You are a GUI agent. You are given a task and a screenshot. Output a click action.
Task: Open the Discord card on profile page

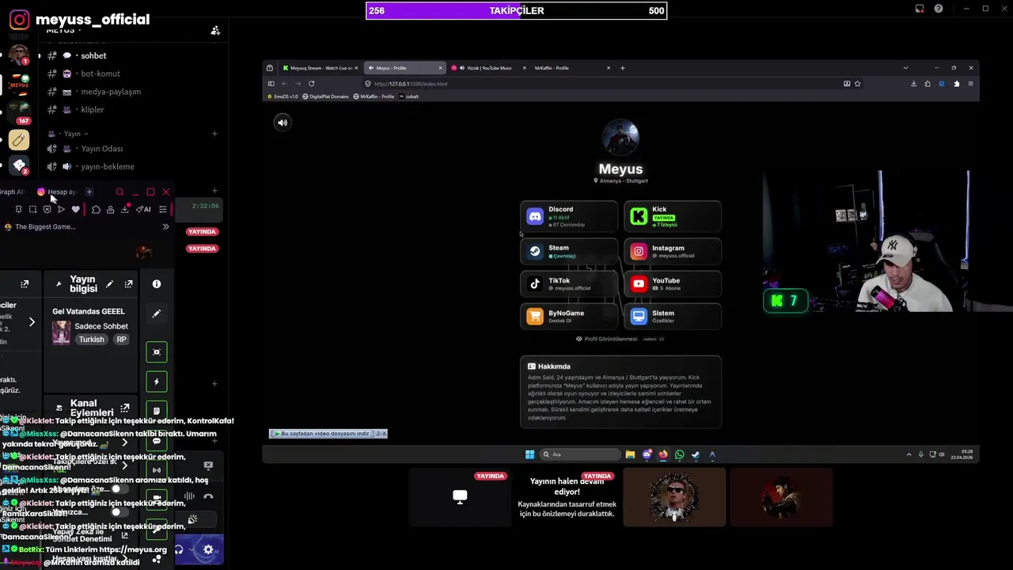[x=568, y=216]
